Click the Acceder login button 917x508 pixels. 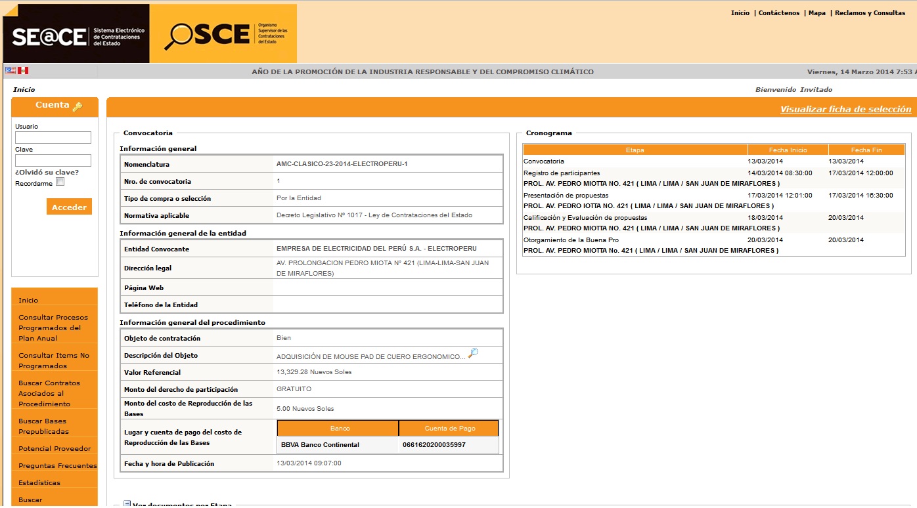point(69,207)
